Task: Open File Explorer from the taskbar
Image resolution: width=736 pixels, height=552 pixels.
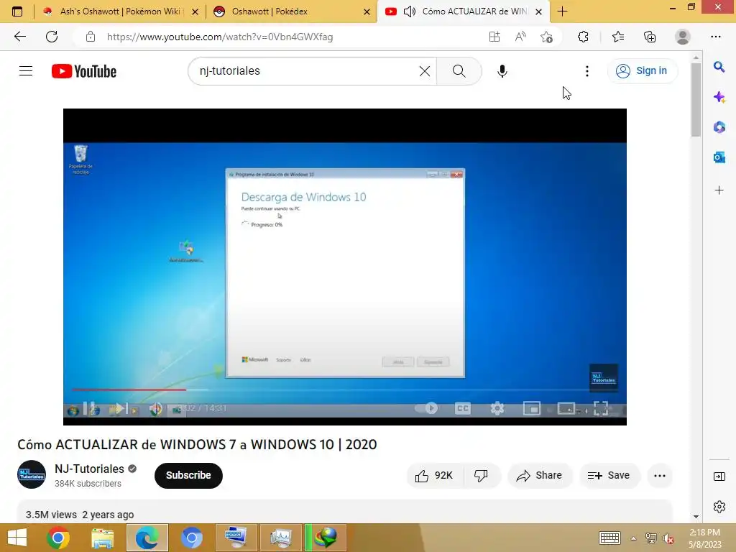Action: (x=102, y=538)
